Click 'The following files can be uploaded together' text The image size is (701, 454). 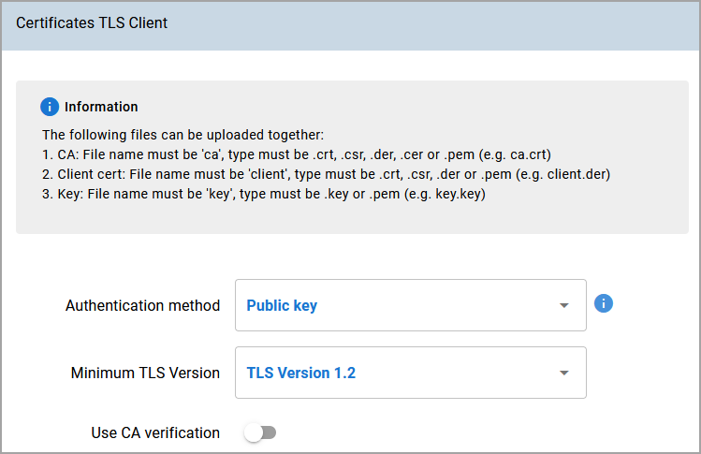pyautogui.click(x=183, y=135)
